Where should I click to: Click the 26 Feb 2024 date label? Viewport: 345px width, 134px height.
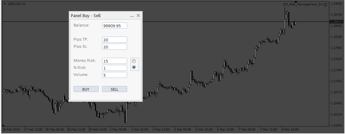11,129
